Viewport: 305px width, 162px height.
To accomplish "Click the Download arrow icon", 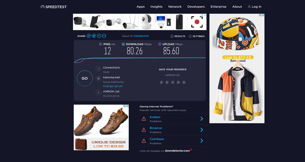I will pyautogui.click(x=123, y=44).
